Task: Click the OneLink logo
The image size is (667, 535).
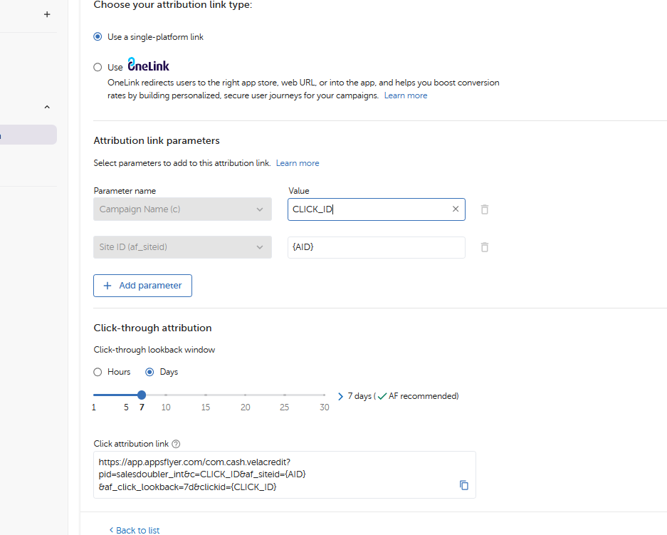Action: coord(148,66)
